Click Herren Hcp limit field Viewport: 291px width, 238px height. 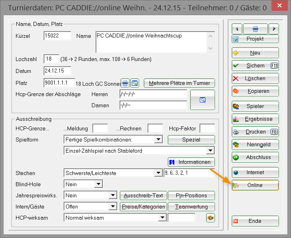(153, 94)
